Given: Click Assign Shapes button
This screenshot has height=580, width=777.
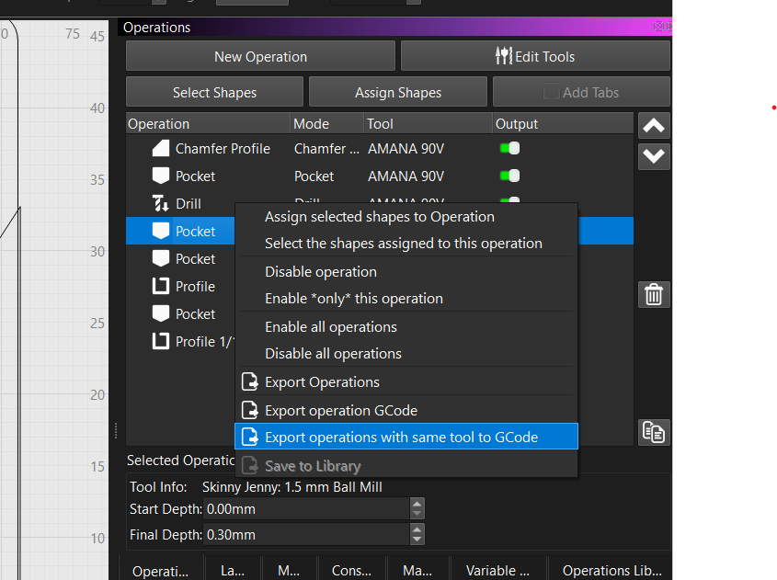Looking at the screenshot, I should click(398, 92).
